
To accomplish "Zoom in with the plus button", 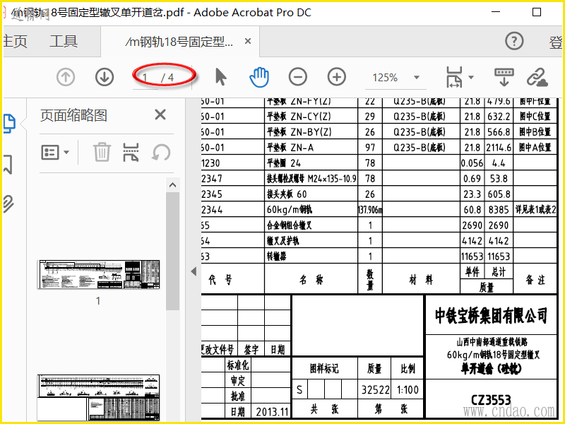I will point(337,77).
